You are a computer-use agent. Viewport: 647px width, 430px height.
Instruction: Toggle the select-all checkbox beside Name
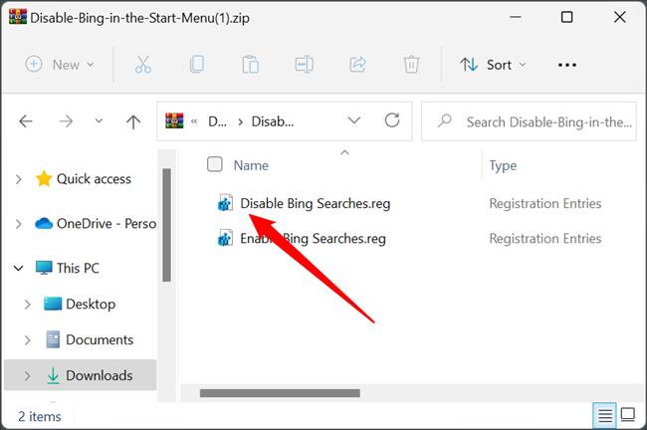(x=214, y=165)
